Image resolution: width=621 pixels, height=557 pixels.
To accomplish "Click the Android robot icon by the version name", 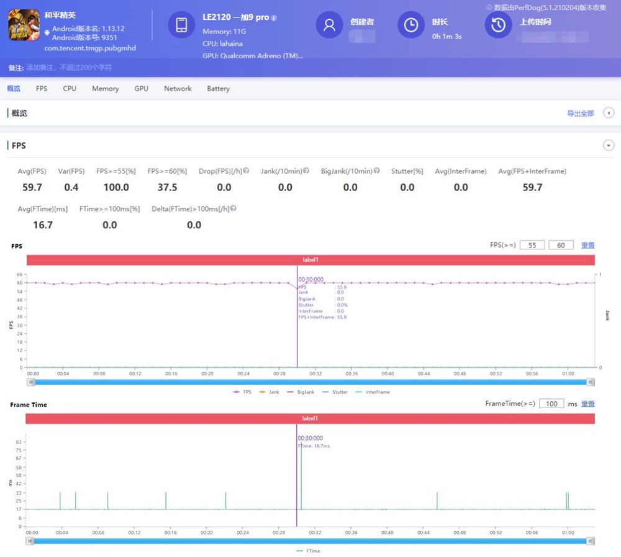I will click(47, 32).
